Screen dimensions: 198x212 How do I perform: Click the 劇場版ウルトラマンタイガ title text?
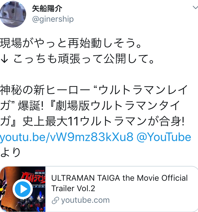coord(118,106)
